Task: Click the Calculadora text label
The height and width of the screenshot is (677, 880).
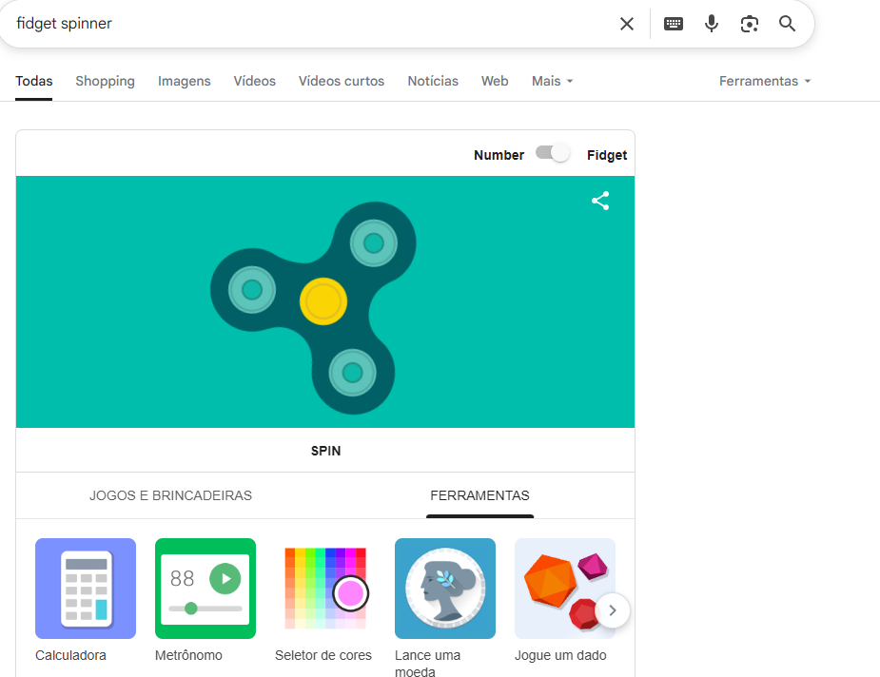Action: coord(70,655)
